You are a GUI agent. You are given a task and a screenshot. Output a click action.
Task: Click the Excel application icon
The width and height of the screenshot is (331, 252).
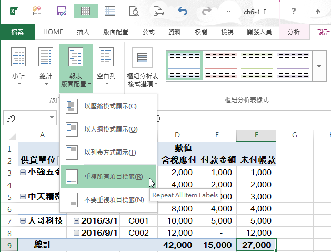[x=14, y=11]
